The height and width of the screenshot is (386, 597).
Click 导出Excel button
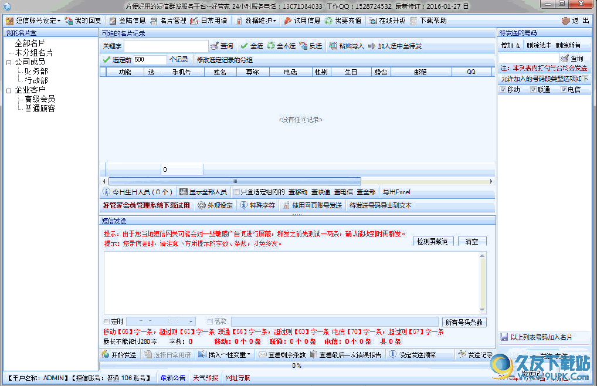[x=396, y=192]
